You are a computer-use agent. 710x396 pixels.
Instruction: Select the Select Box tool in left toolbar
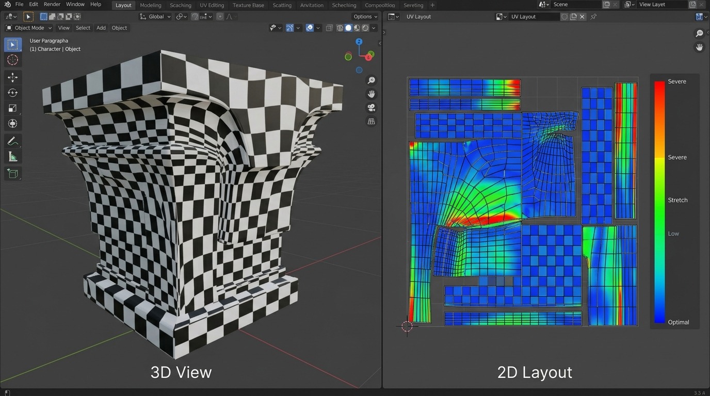(13, 45)
